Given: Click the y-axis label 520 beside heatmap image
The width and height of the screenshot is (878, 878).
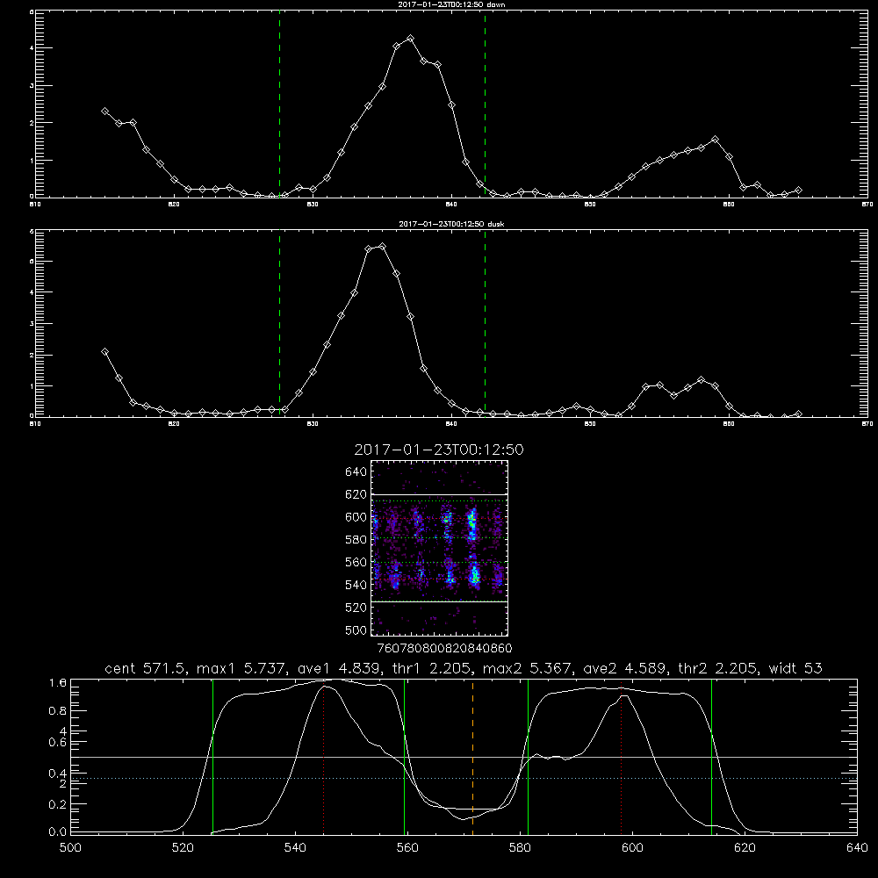Looking at the screenshot, I should point(356,608).
